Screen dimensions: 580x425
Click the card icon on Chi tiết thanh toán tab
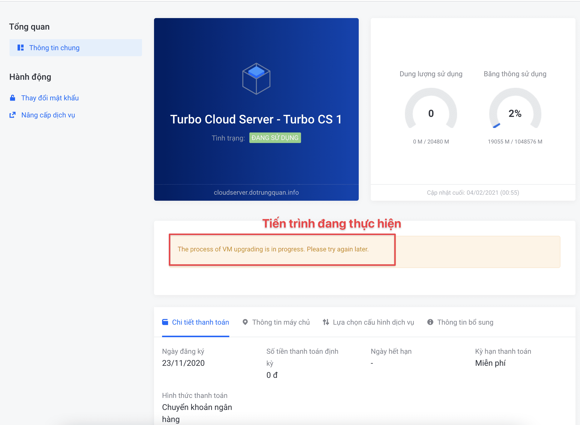(x=165, y=322)
